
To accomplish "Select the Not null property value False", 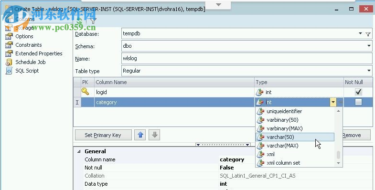I will coord(227,168).
